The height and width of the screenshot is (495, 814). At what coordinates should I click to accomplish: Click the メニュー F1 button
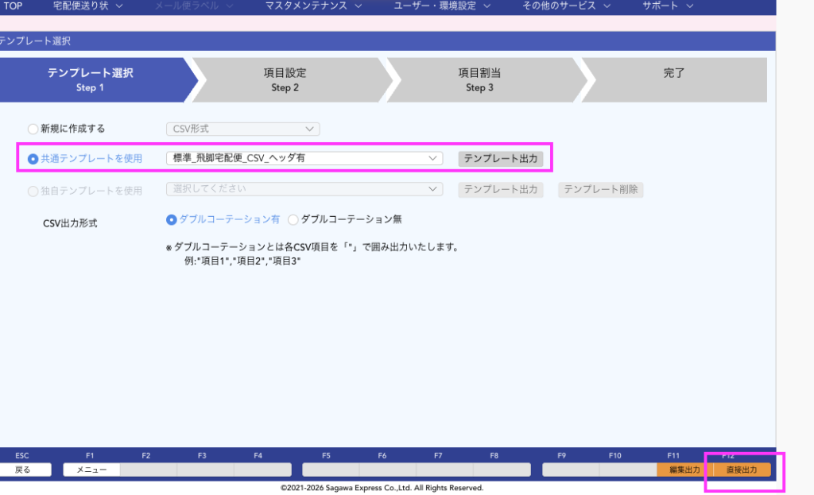91,470
